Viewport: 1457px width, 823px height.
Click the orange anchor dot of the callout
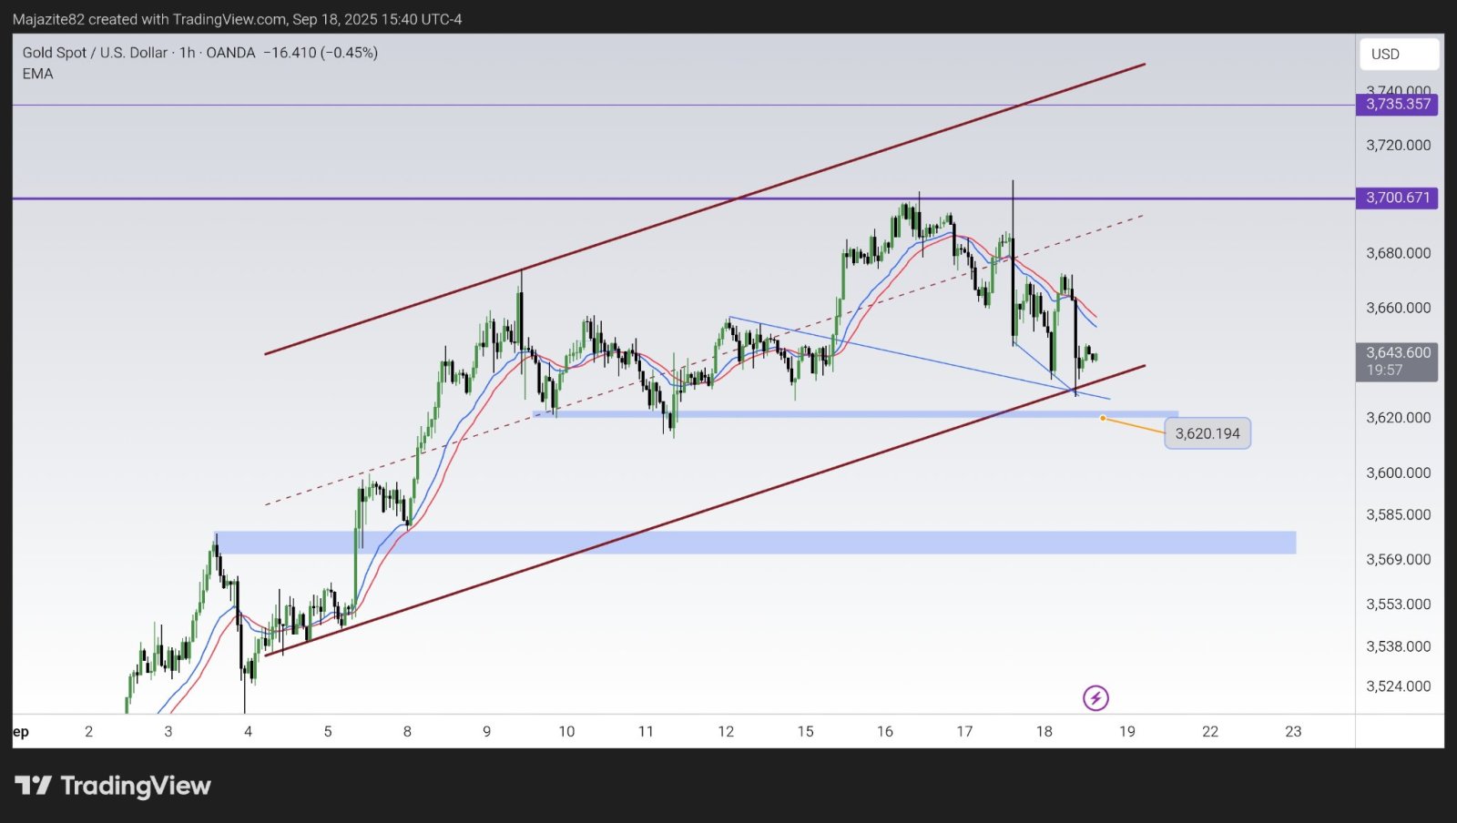click(1103, 418)
